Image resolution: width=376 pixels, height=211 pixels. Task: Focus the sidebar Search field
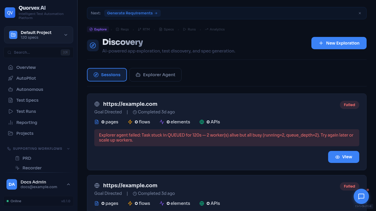(x=38, y=52)
